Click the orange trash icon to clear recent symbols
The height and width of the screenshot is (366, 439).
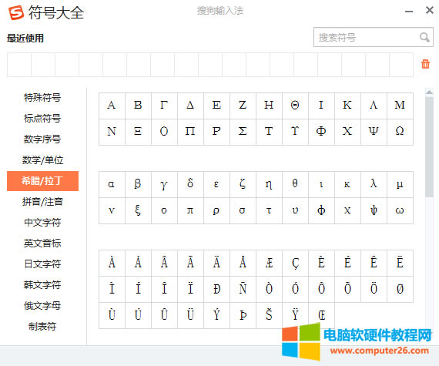[x=425, y=64]
